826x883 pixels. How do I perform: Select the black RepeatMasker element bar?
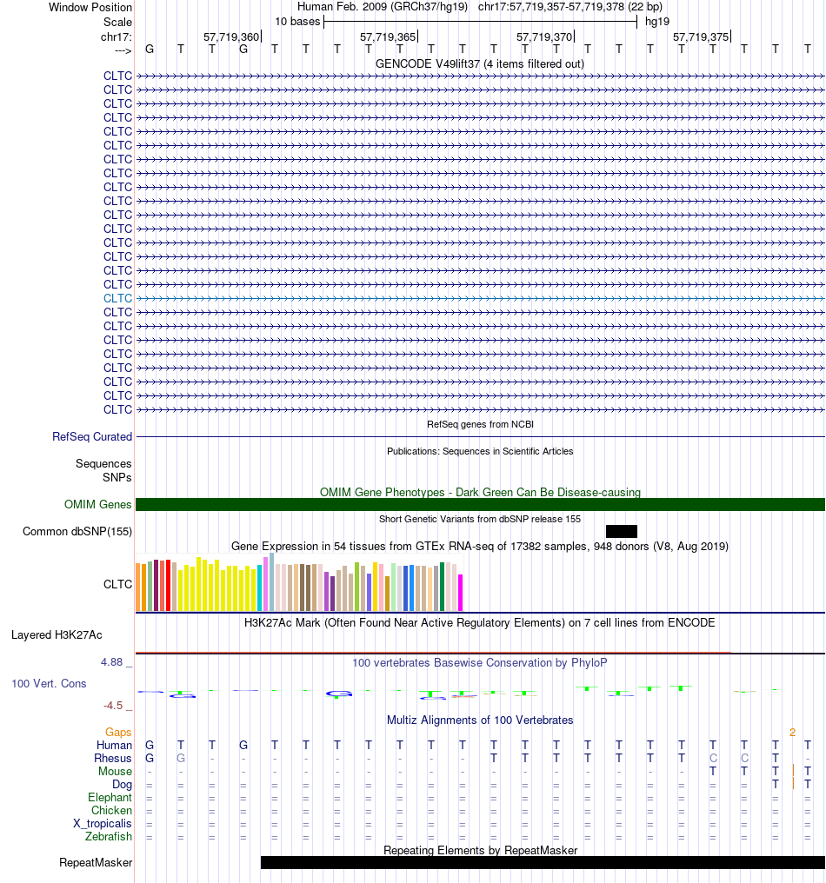pyautogui.click(x=543, y=862)
